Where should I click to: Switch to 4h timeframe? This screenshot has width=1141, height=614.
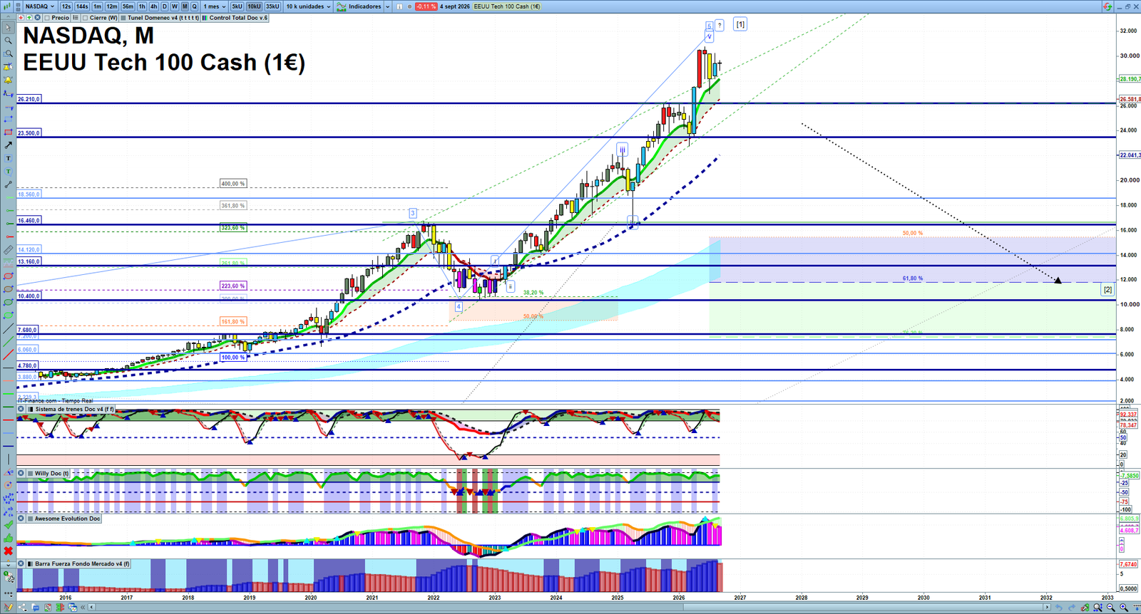click(153, 6)
